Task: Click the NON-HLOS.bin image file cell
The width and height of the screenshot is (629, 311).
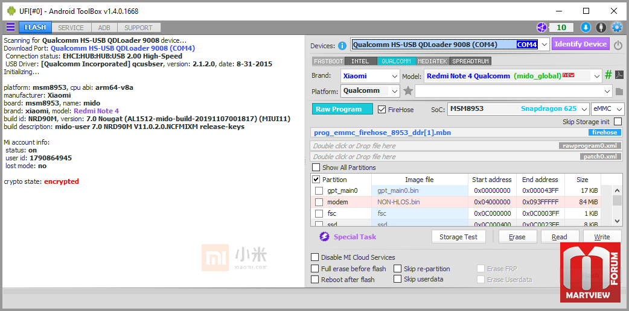Action: click(x=420, y=202)
